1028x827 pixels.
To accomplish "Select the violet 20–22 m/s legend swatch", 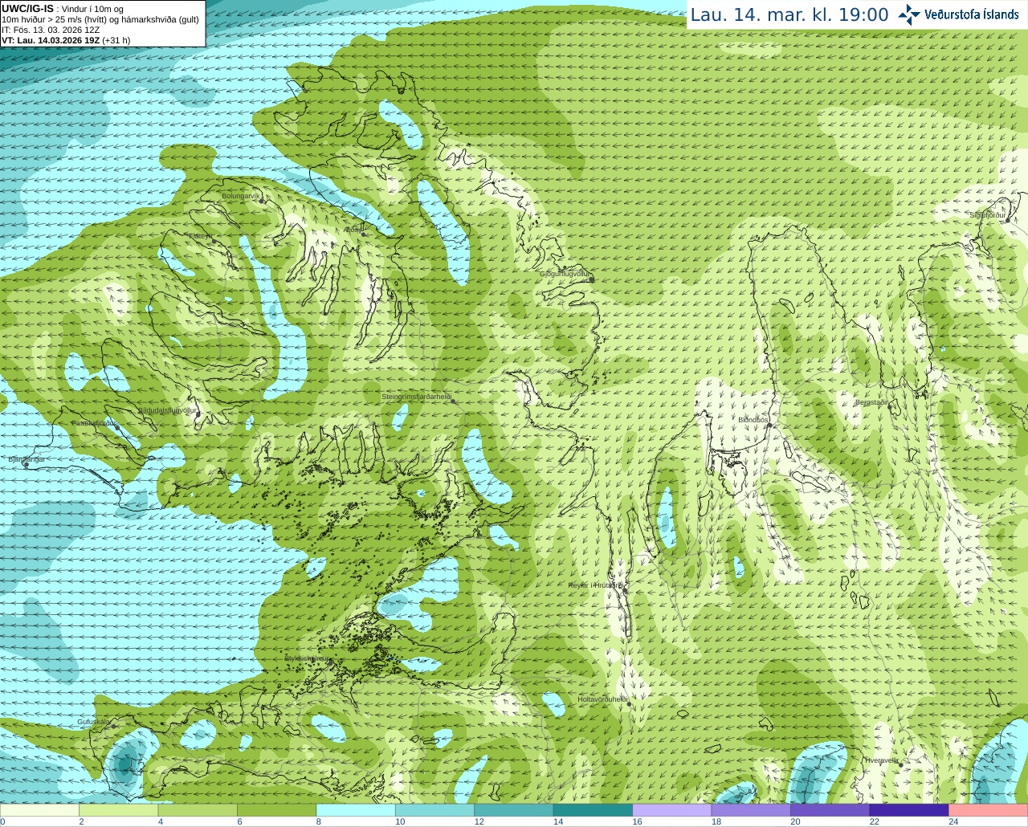I will (830, 810).
